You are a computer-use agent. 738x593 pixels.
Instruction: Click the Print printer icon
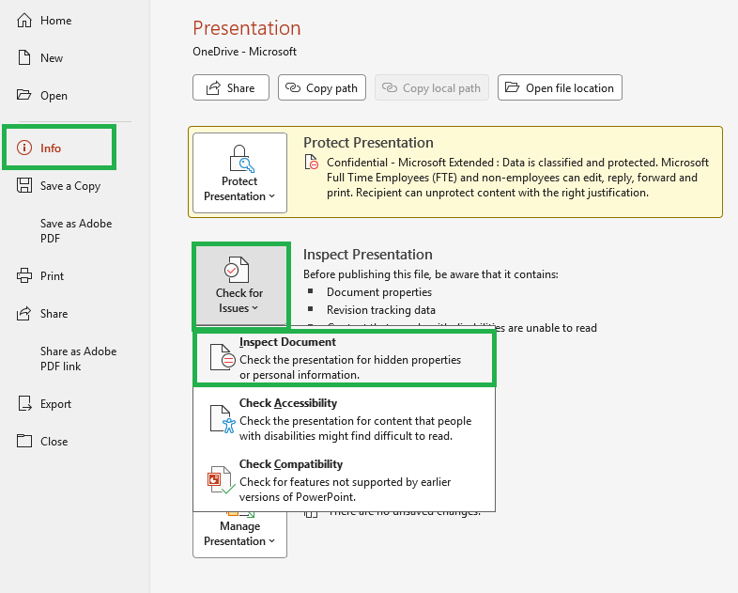pyautogui.click(x=24, y=275)
